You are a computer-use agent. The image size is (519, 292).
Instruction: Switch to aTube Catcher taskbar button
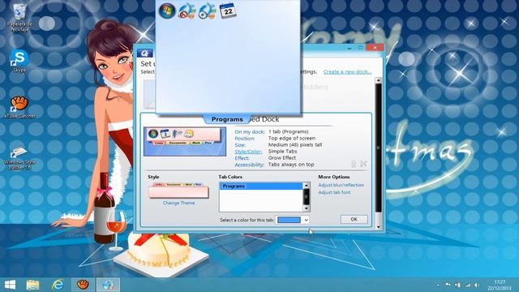83,285
